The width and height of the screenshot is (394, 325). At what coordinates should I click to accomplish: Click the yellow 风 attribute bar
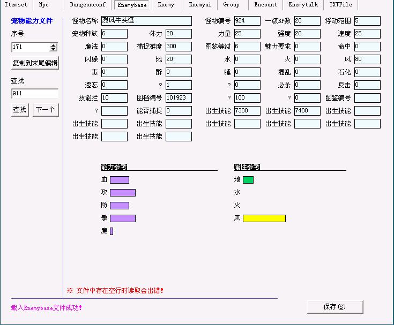pos(264,218)
